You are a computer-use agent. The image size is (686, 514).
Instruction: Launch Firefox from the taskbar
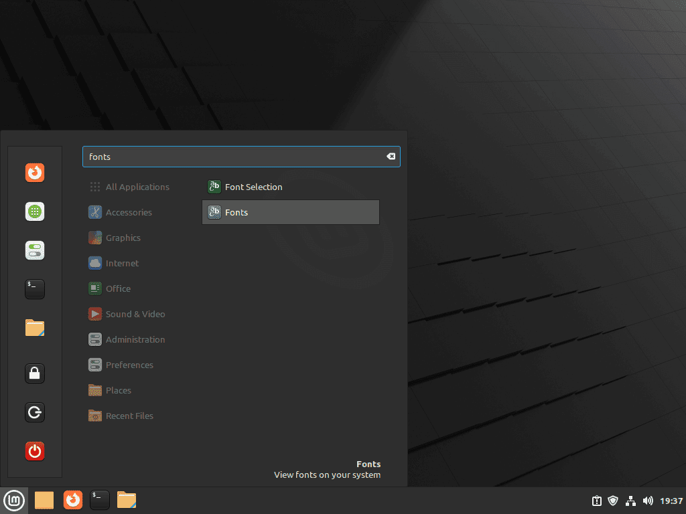pyautogui.click(x=72, y=499)
